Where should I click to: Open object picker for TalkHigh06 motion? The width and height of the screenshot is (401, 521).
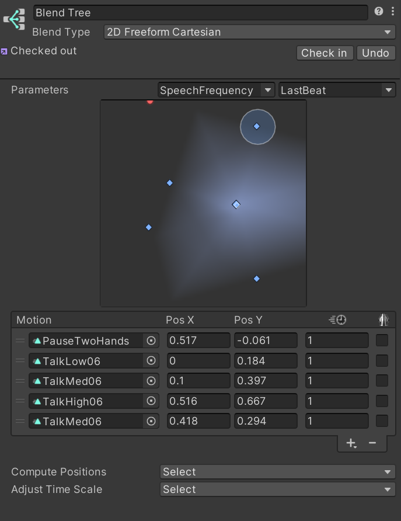point(151,401)
